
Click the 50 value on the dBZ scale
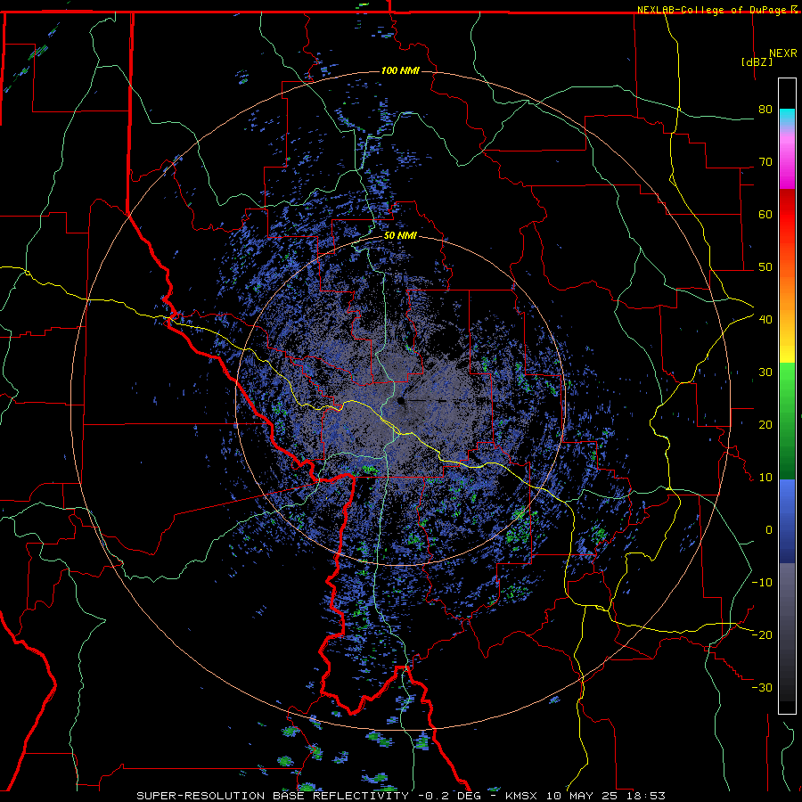(765, 267)
